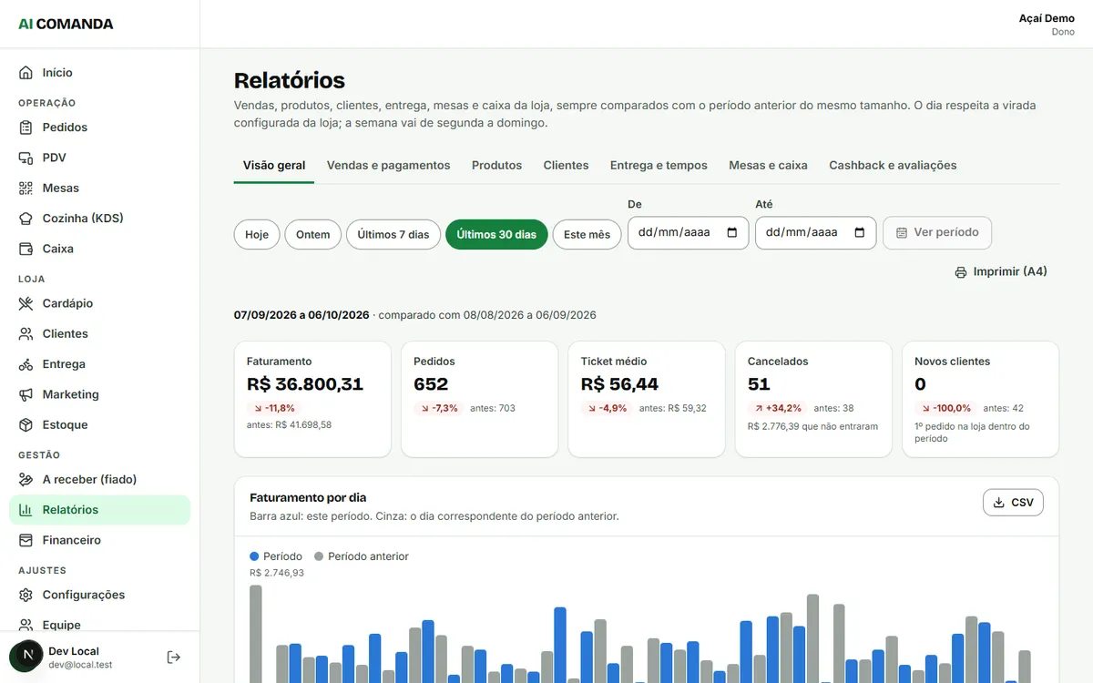Click the Financeiro card icon

26,540
